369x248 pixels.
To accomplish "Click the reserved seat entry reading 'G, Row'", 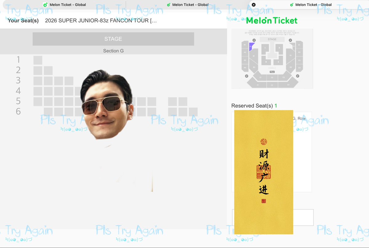I will coord(299,119).
